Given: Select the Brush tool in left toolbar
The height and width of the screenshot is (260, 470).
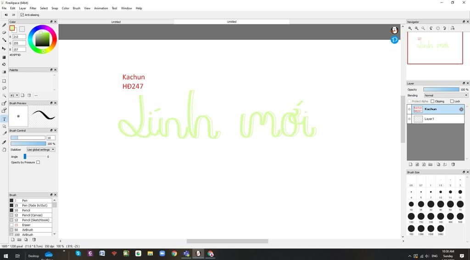Looking at the screenshot, I should tap(4, 25).
